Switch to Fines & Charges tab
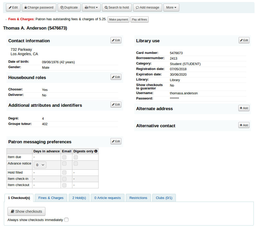The width and height of the screenshot is (256, 228). 51,198
